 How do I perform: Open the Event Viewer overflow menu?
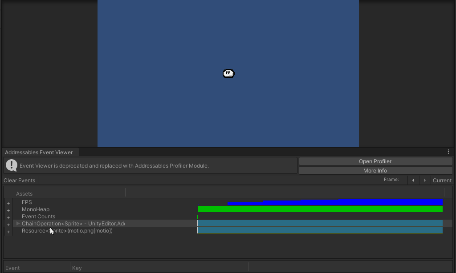click(448, 151)
